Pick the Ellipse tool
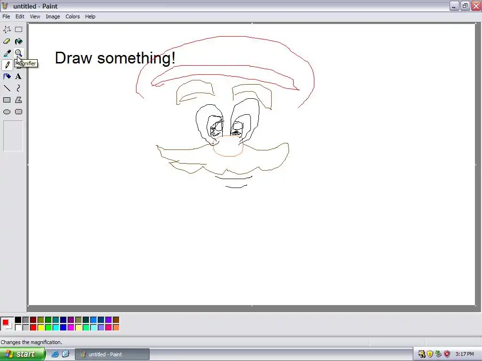The width and height of the screenshot is (482, 361). [x=7, y=112]
